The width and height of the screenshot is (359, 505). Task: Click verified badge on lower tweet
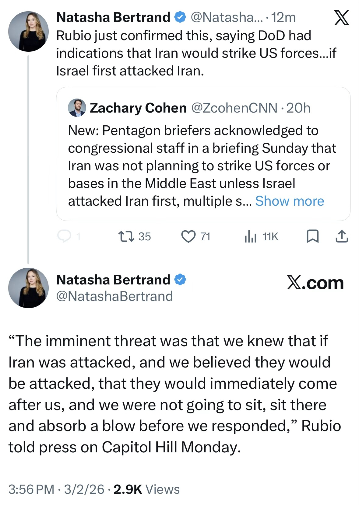tap(180, 279)
